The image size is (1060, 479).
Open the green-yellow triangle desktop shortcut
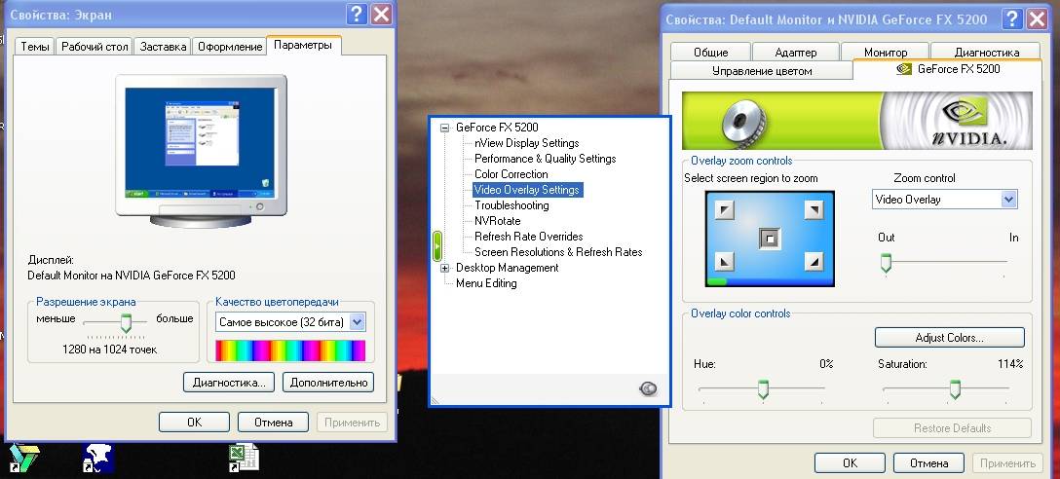pos(23,458)
